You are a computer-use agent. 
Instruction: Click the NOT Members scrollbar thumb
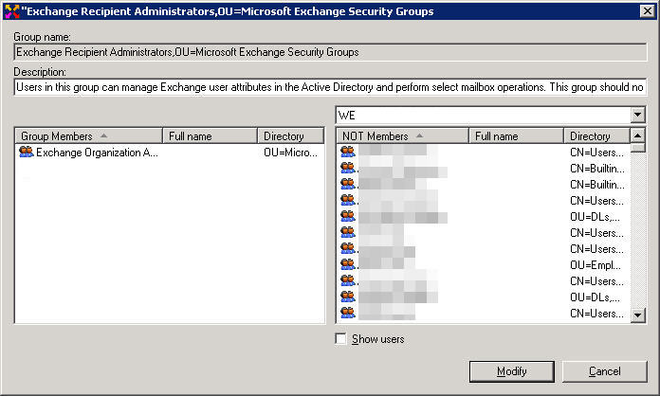click(x=637, y=148)
